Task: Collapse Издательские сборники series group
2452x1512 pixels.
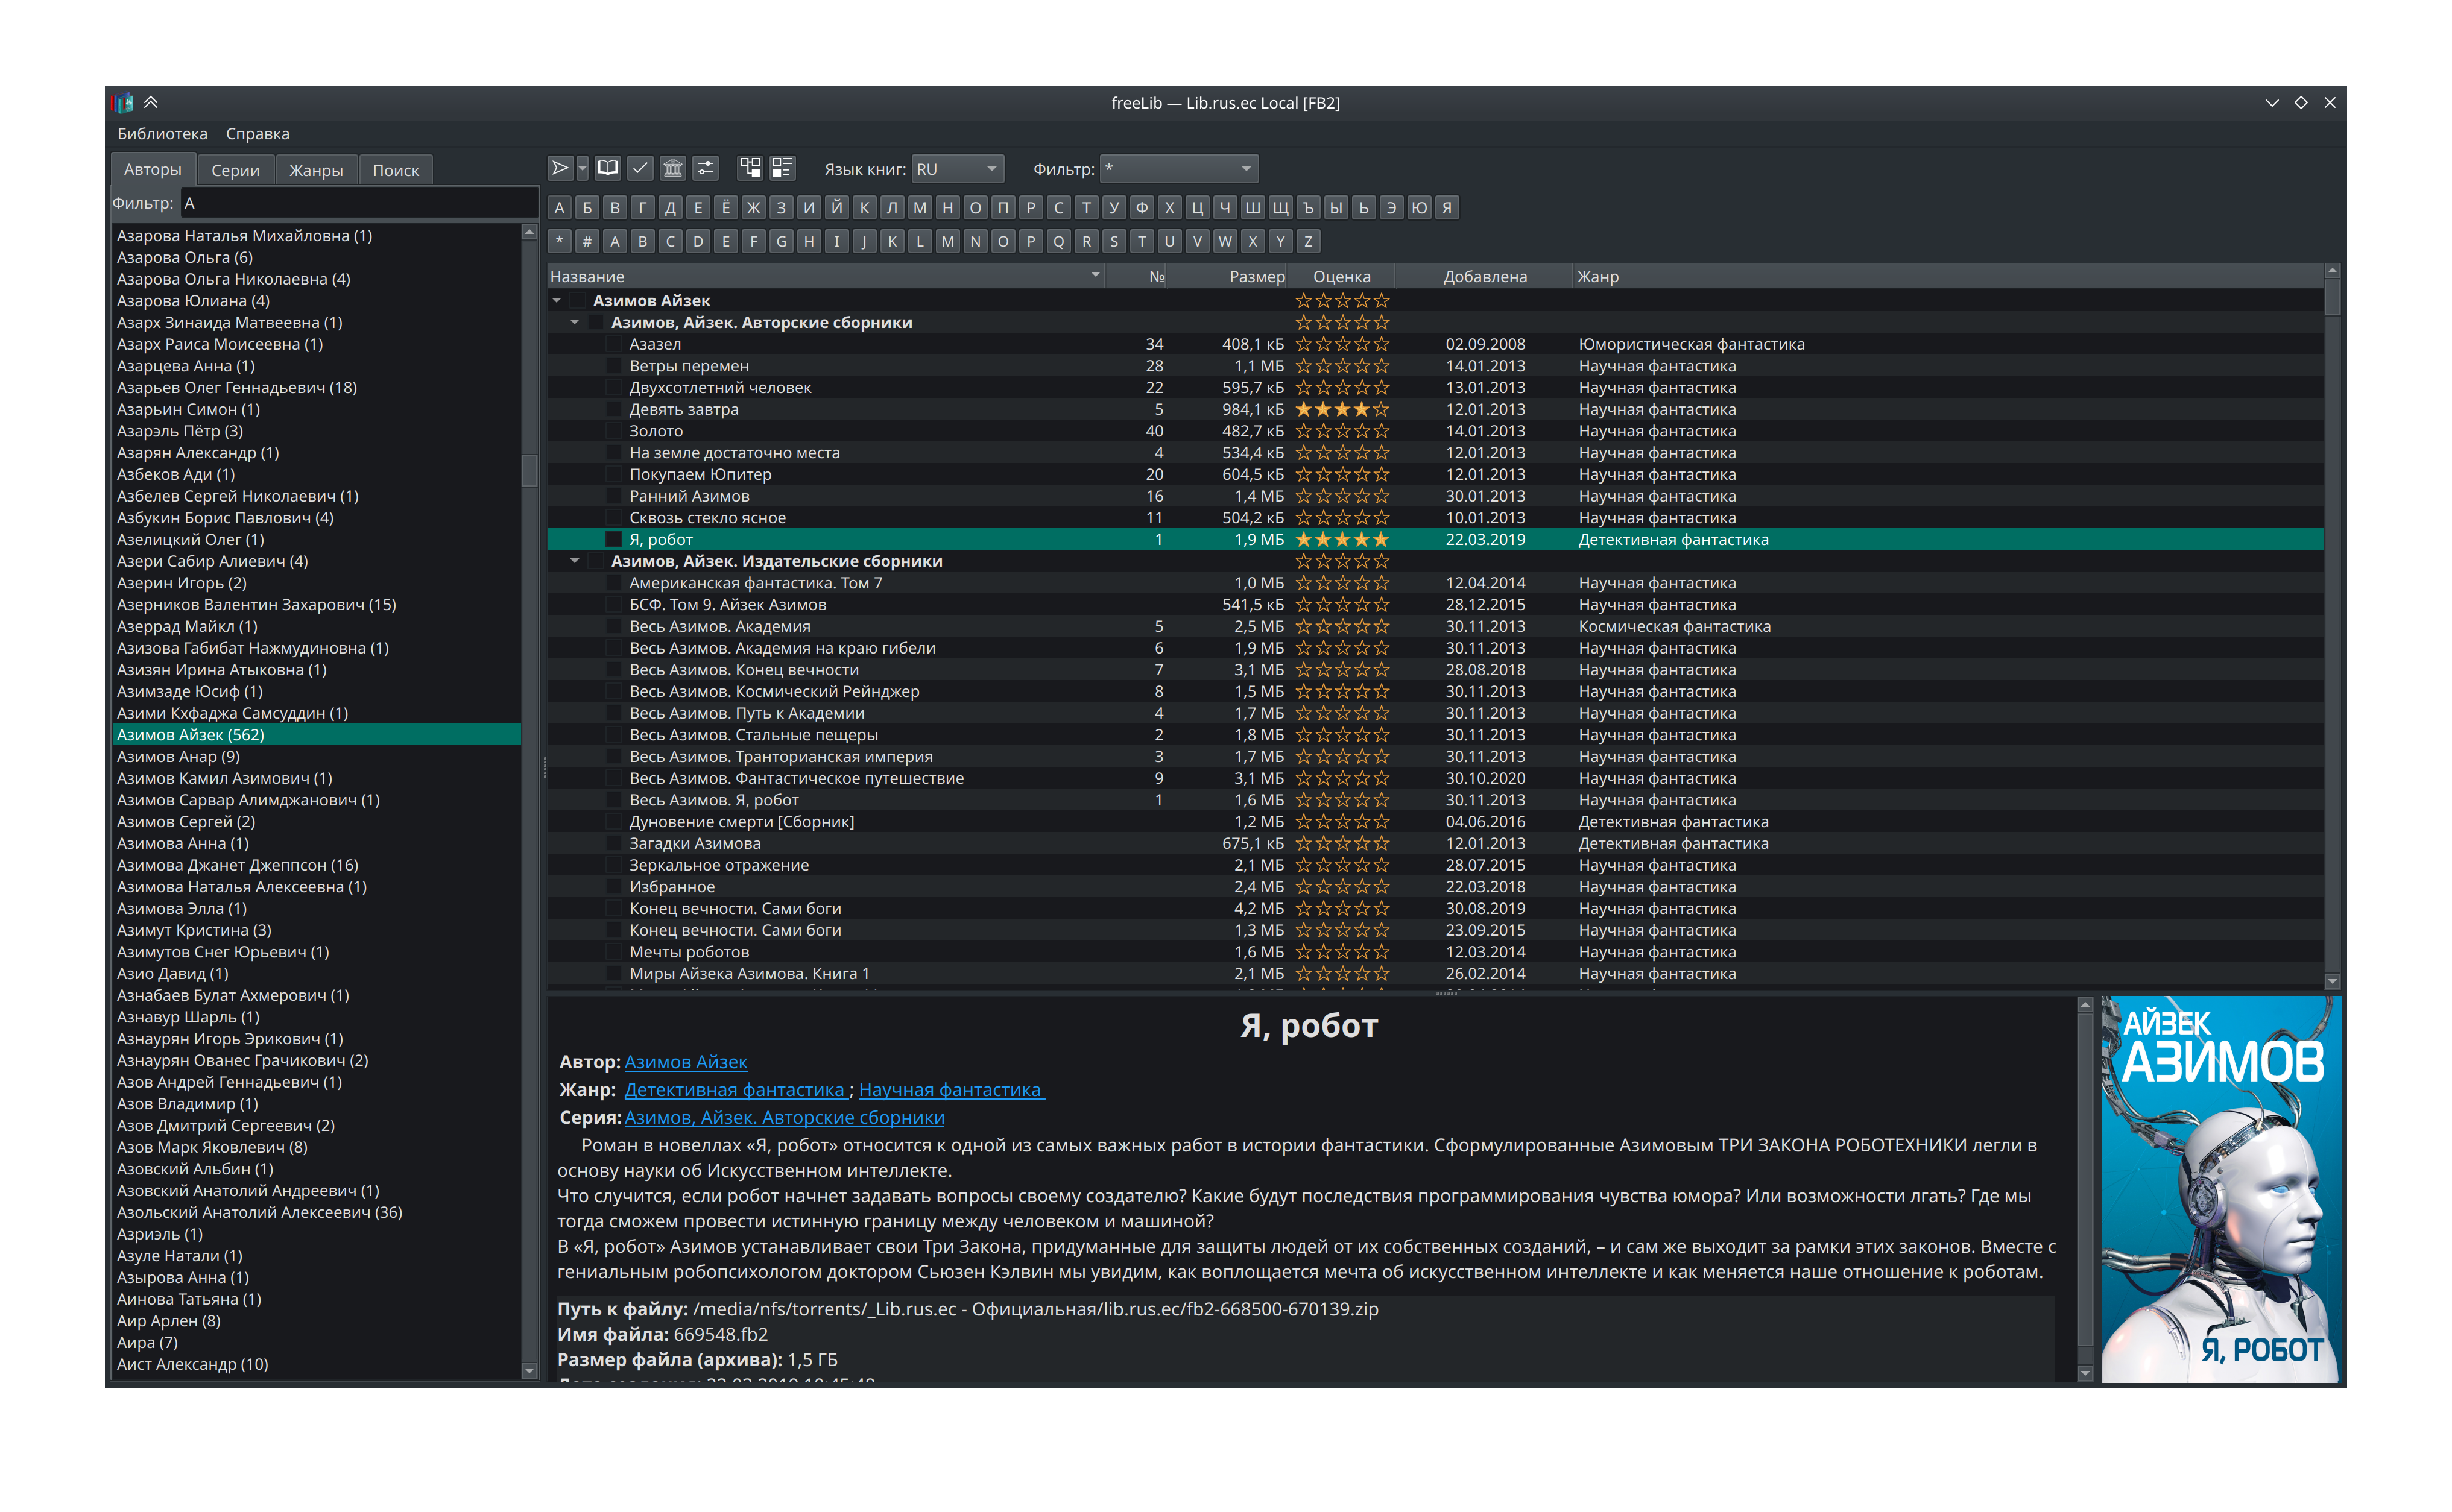Action: click(575, 561)
